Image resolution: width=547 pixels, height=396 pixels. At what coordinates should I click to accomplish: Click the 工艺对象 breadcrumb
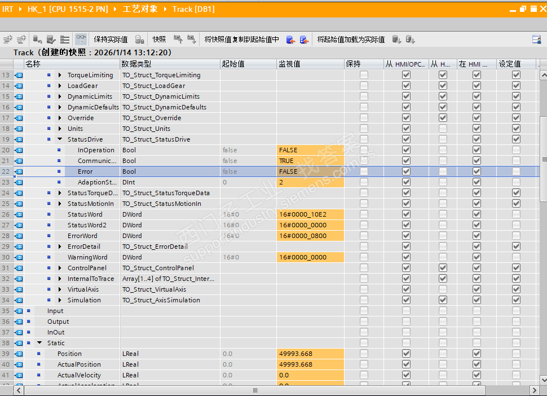140,9
